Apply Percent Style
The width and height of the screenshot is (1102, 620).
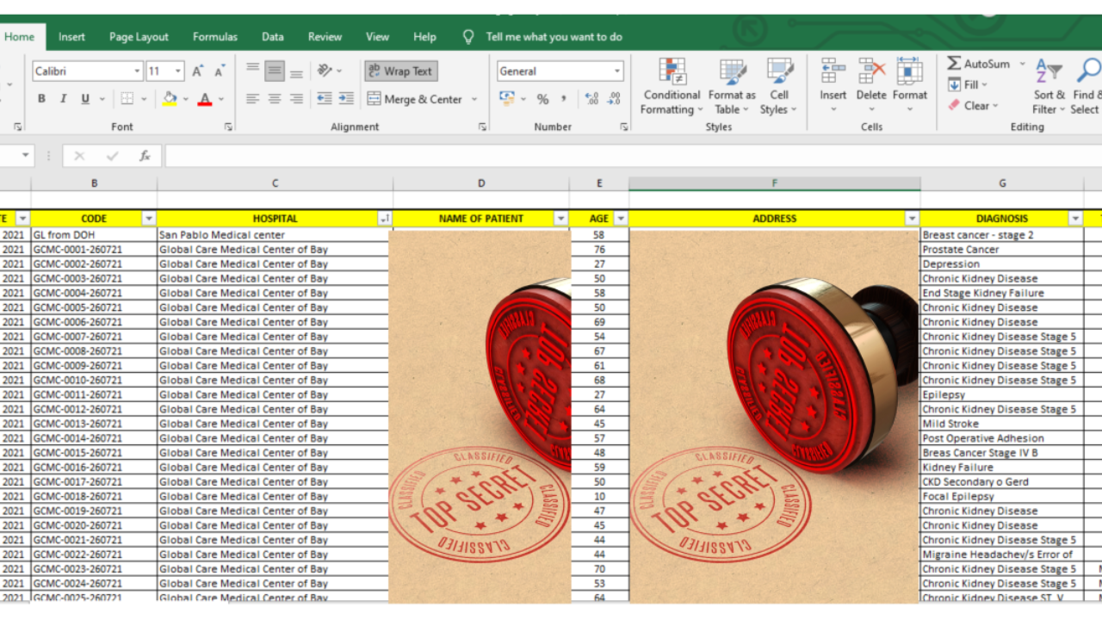(542, 99)
